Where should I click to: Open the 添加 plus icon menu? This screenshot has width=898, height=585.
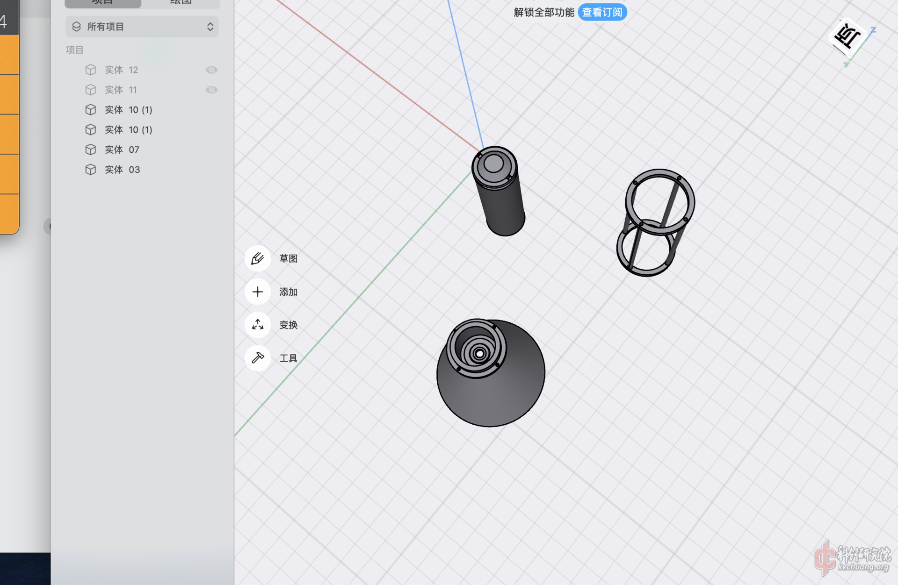[258, 292]
